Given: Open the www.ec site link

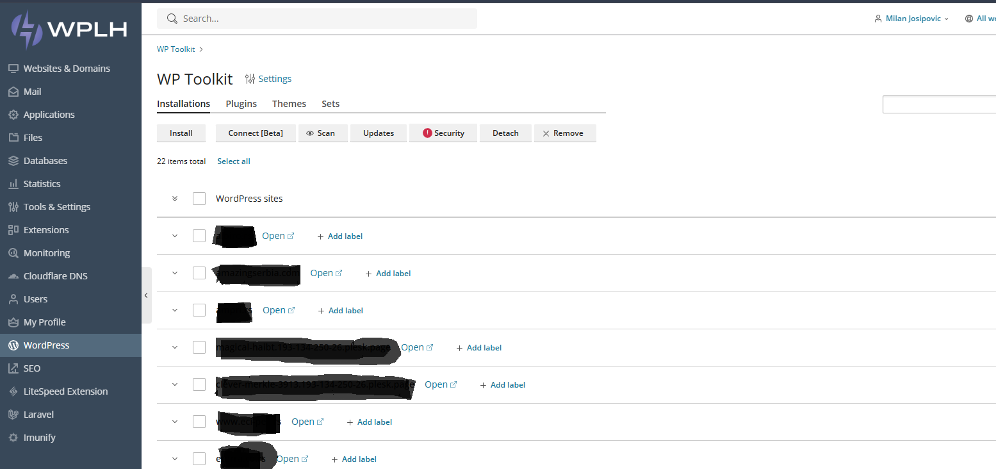Looking at the screenshot, I should pyautogui.click(x=307, y=422).
